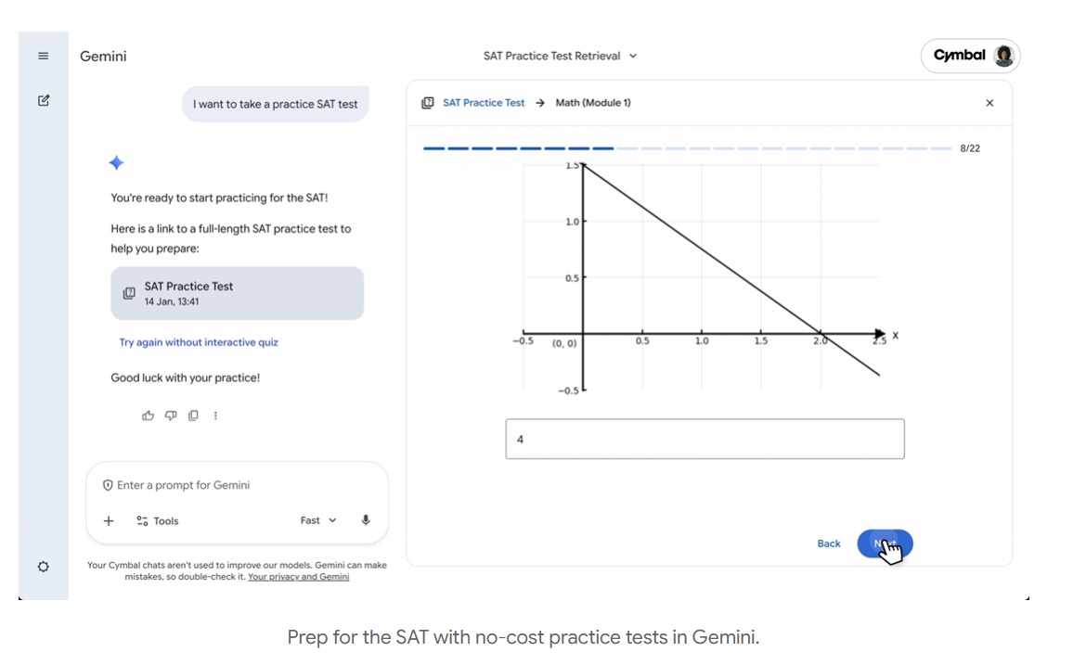This screenshot has width=1086, height=665.
Task: Click the Try again without interactive quiz link
Action: 199,342
